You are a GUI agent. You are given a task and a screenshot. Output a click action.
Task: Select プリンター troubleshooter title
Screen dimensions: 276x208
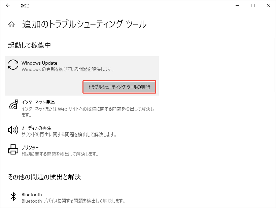pyautogui.click(x=30, y=147)
